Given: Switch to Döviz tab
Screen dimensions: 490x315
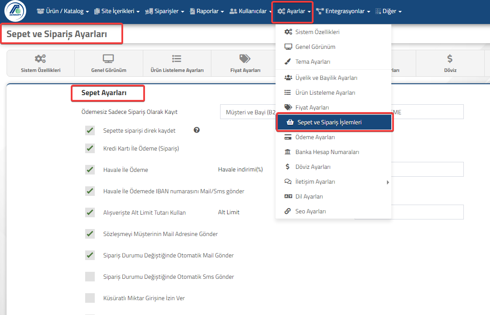Looking at the screenshot, I should (x=450, y=63).
